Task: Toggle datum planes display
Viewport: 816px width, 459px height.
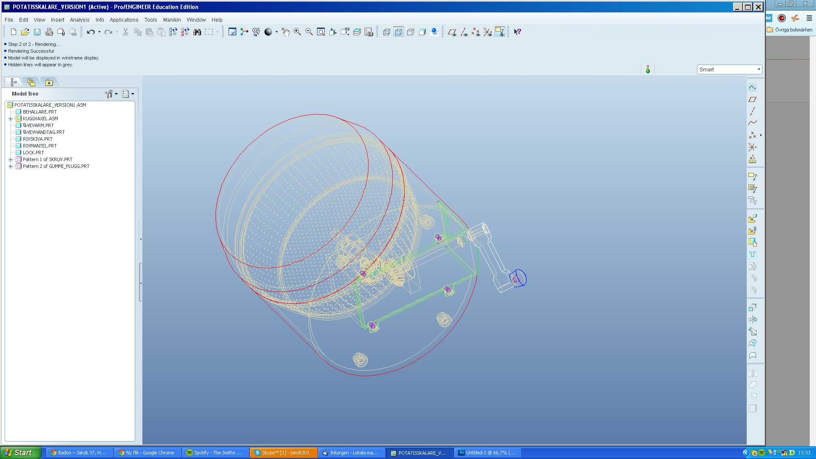Action: coord(452,32)
